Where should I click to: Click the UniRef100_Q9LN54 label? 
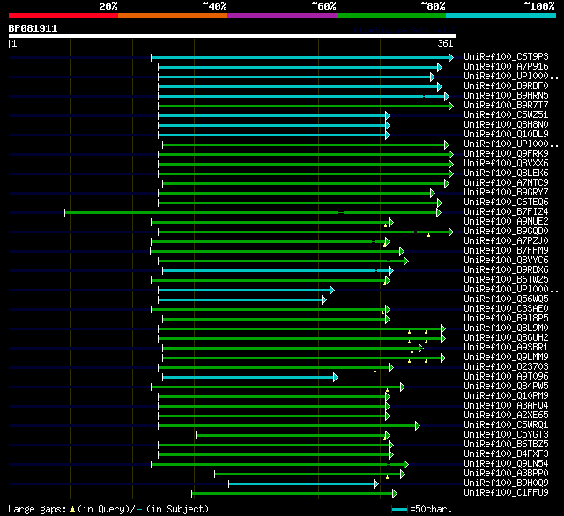click(506, 464)
